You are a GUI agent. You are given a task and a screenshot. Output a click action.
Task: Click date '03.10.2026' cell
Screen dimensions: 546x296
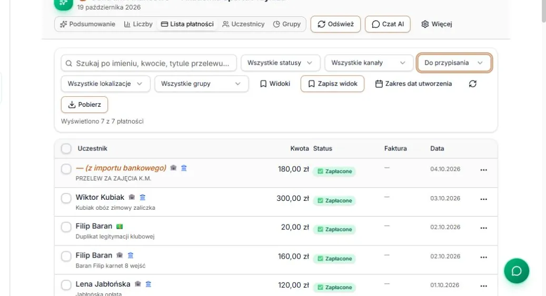[445, 198]
